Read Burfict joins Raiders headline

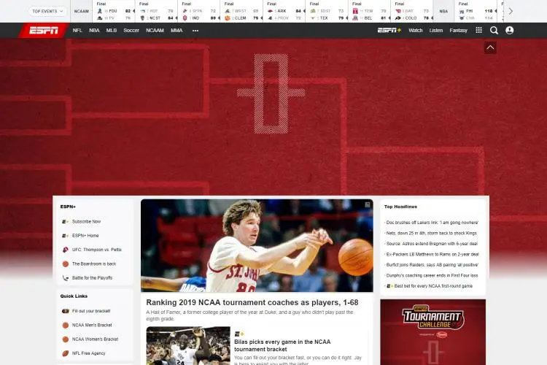(432, 265)
